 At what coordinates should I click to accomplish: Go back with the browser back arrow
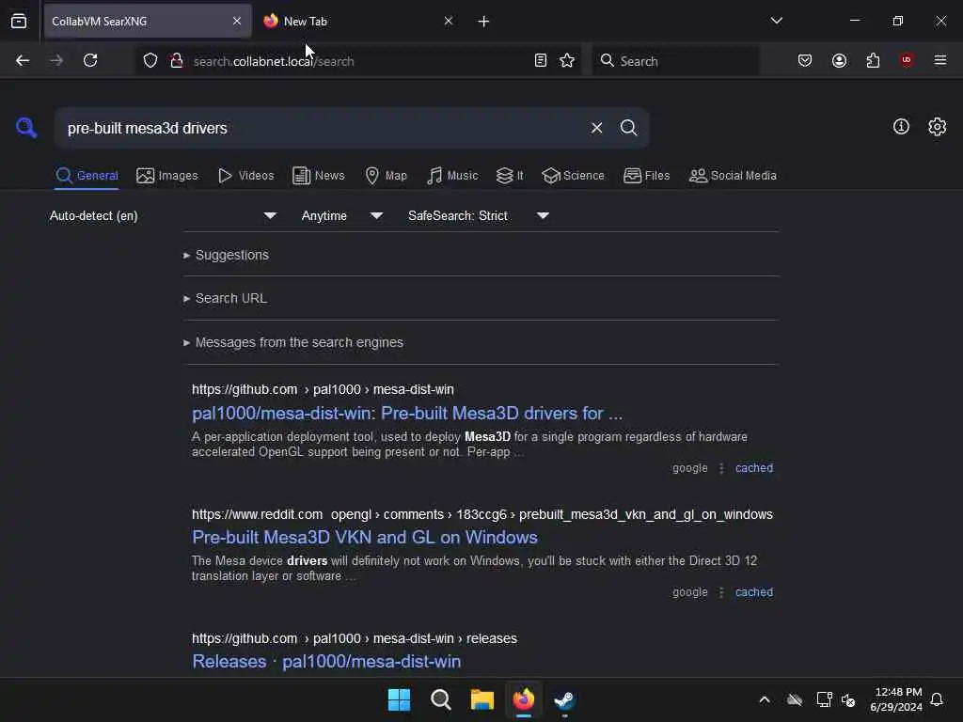tap(23, 61)
